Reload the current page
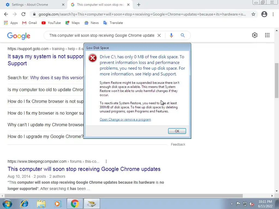The width and height of the screenshot is (279, 209). [x=23, y=14]
